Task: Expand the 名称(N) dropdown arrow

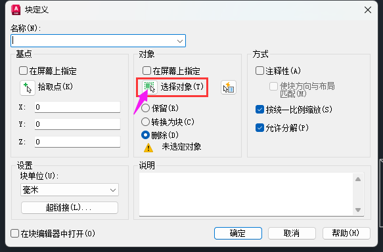Action: point(180,41)
